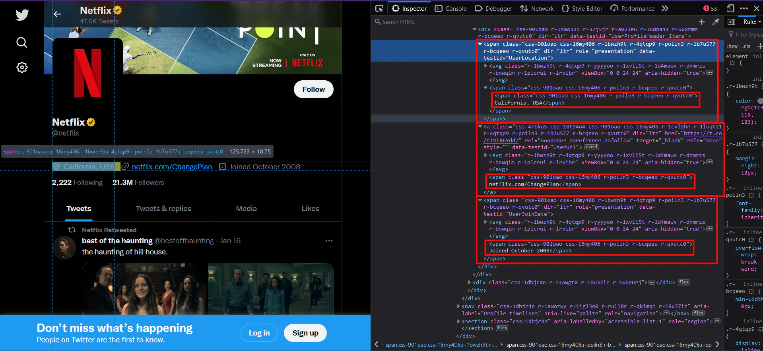
Task: Open the Debugger devtools tab
Action: [x=493, y=8]
